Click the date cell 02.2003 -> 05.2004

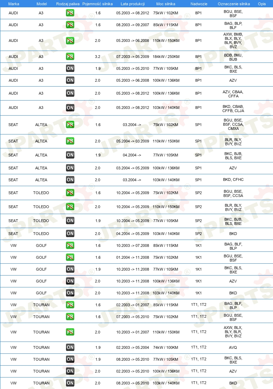pos(133,347)
